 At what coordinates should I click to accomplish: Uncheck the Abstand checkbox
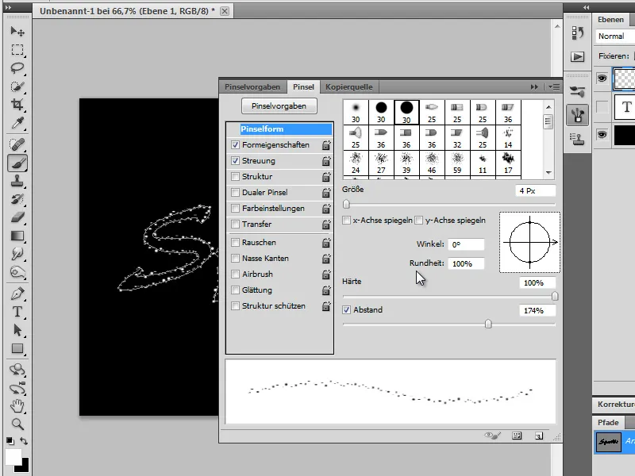346,310
